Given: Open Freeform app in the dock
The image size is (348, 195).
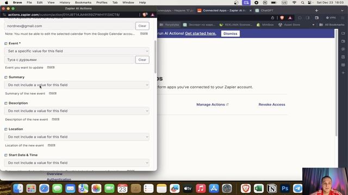Looking at the screenshot, I should 175,188.
